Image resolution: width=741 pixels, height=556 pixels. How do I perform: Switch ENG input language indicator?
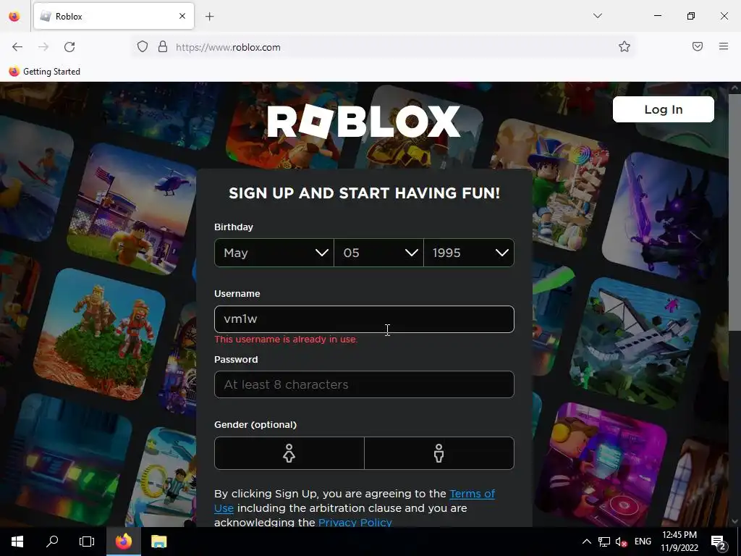[643, 542]
